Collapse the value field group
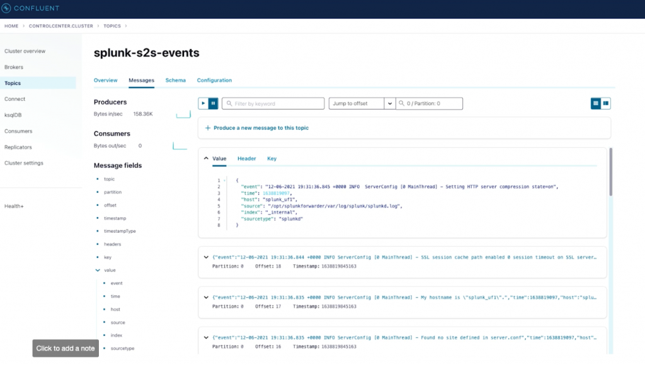The width and height of the screenshot is (645, 365). pos(98,270)
